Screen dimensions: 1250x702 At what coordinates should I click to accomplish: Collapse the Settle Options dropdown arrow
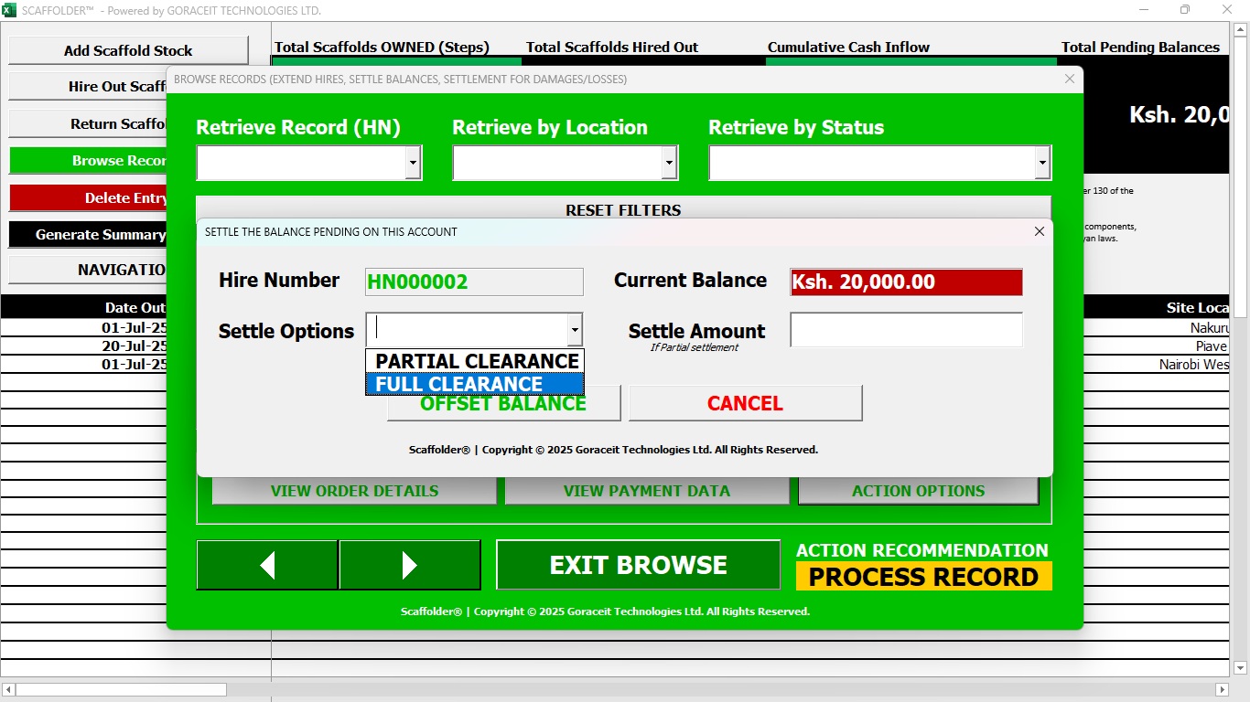pos(574,330)
